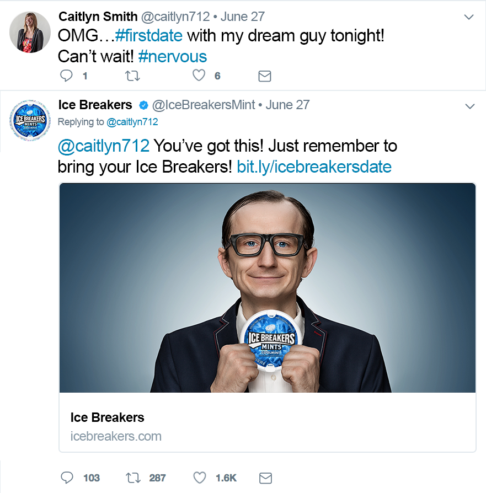Open Caitlyn Smith's profile avatar
Viewport: 486px width, 493px height.
[x=30, y=33]
